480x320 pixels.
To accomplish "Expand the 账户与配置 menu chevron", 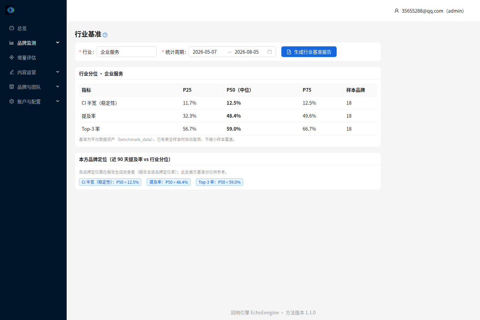I will (58, 101).
